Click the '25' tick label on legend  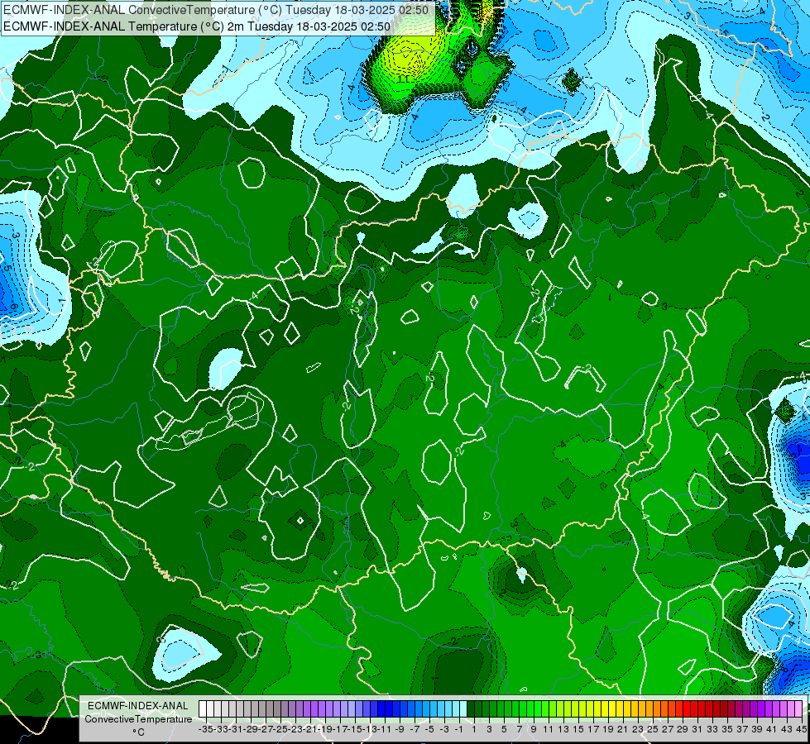[653, 729]
